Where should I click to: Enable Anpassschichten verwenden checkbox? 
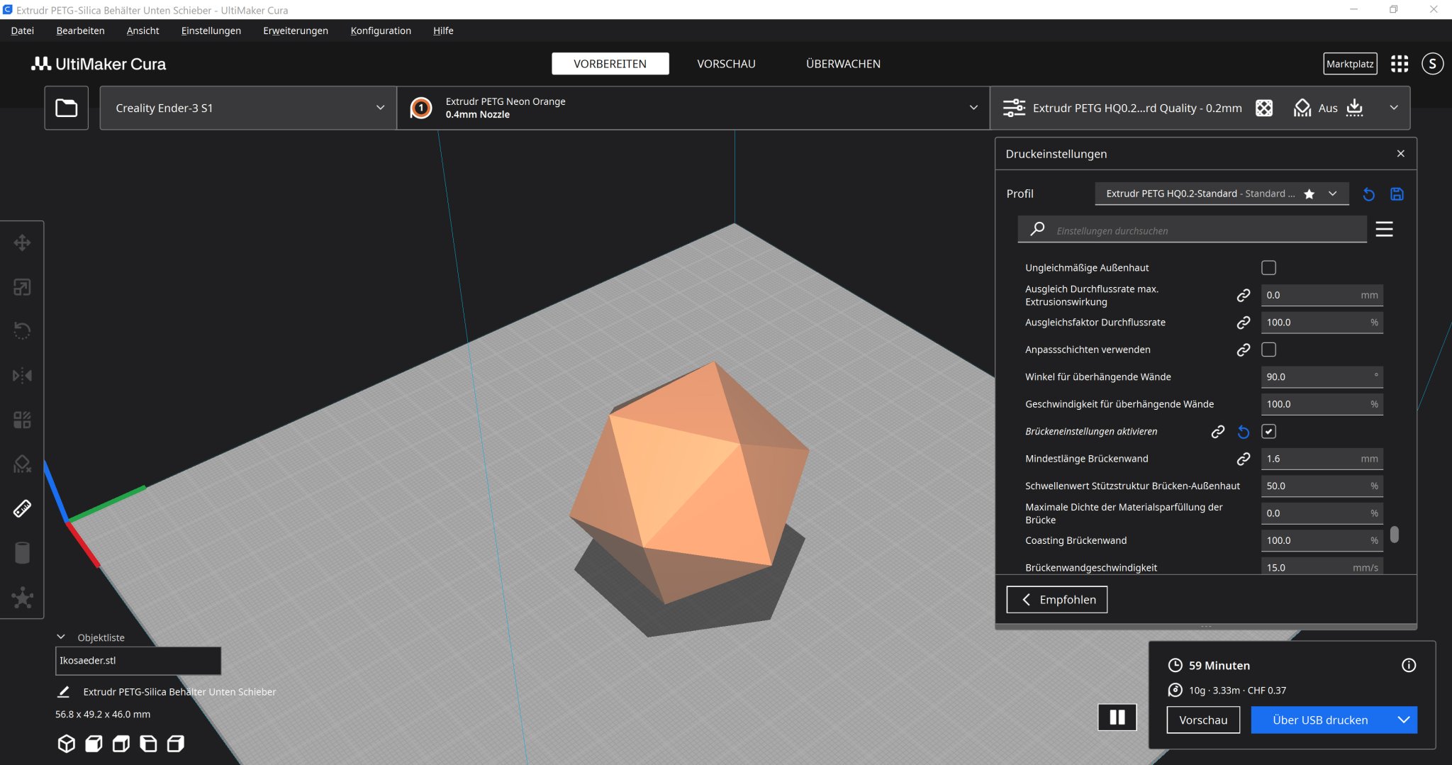1268,350
